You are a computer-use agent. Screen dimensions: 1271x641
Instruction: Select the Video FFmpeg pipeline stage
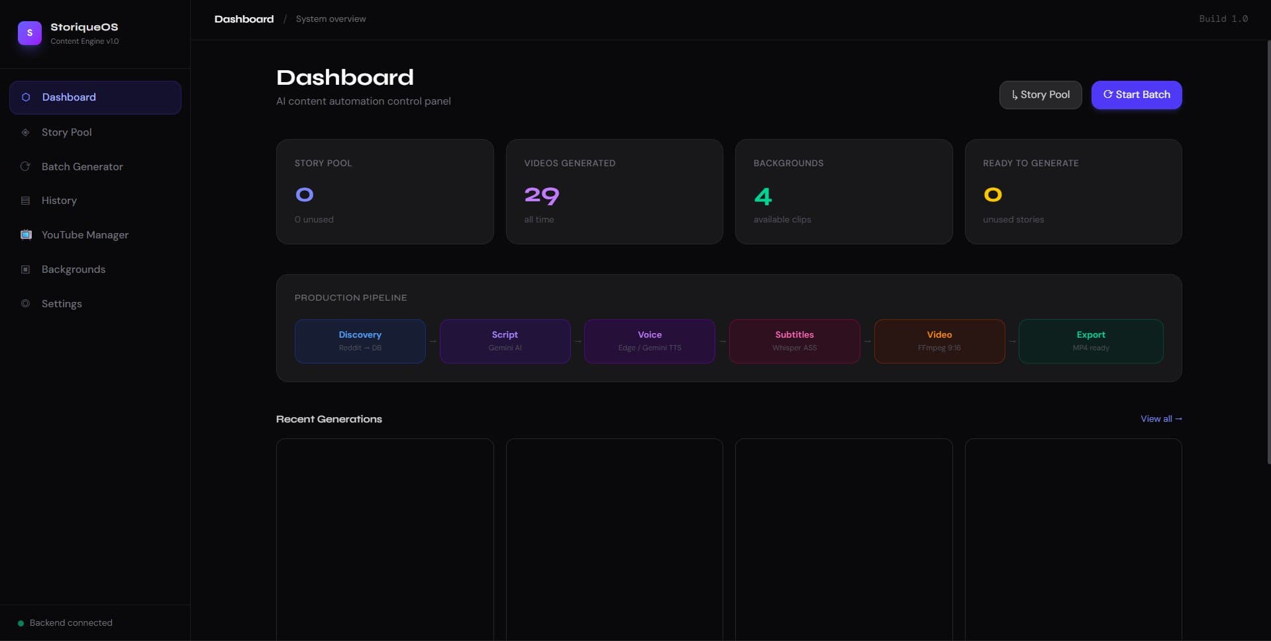pos(939,341)
